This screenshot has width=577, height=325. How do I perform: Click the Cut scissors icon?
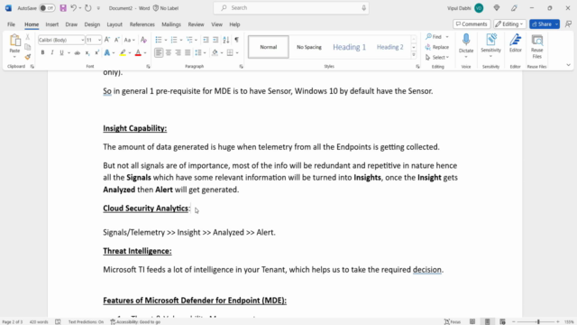pos(28,37)
